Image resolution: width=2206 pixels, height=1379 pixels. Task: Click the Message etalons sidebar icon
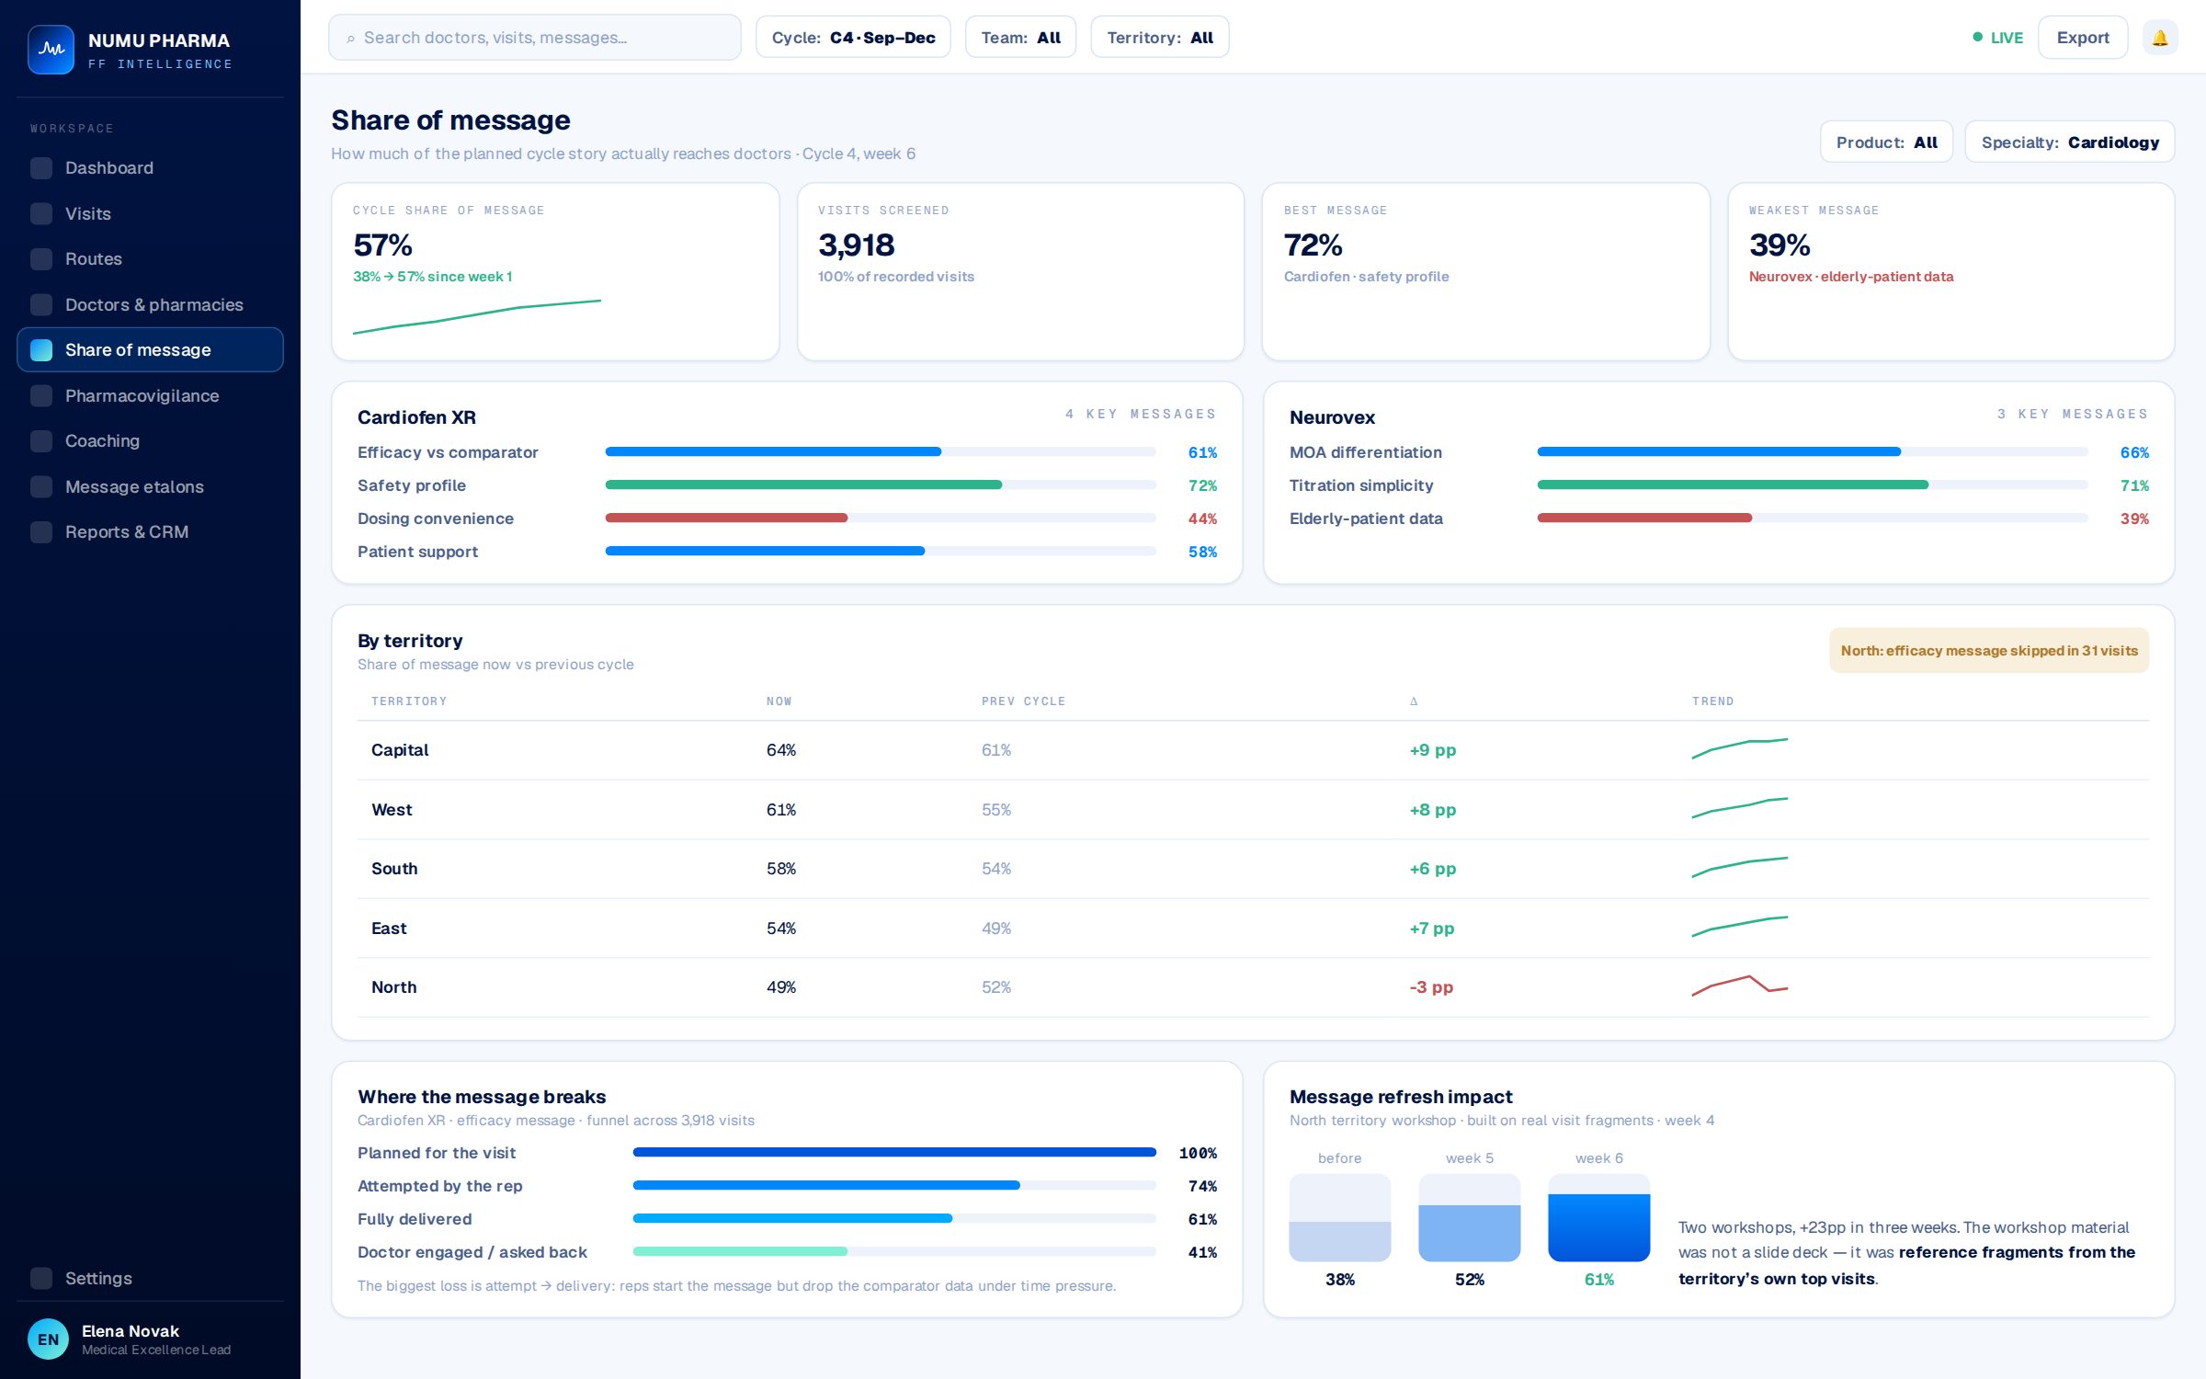point(41,486)
